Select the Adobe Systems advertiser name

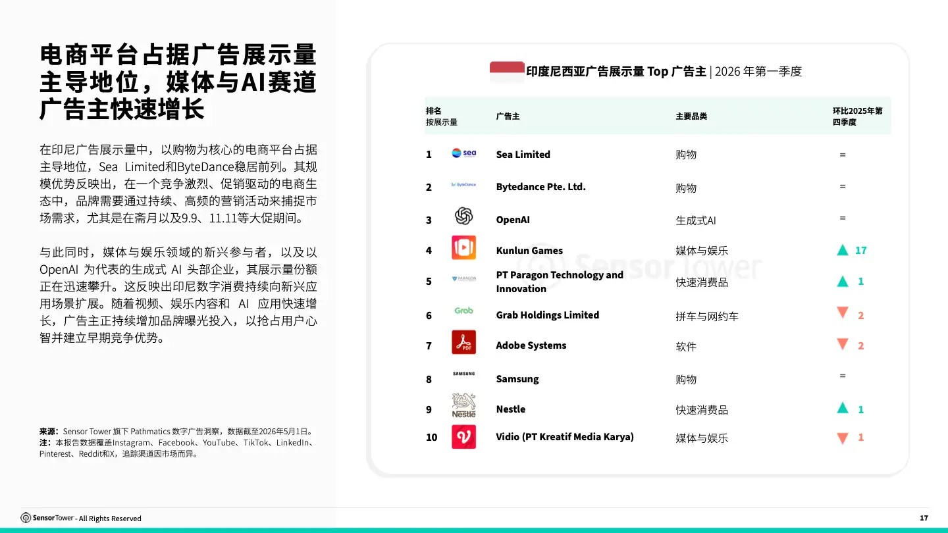[x=531, y=345]
